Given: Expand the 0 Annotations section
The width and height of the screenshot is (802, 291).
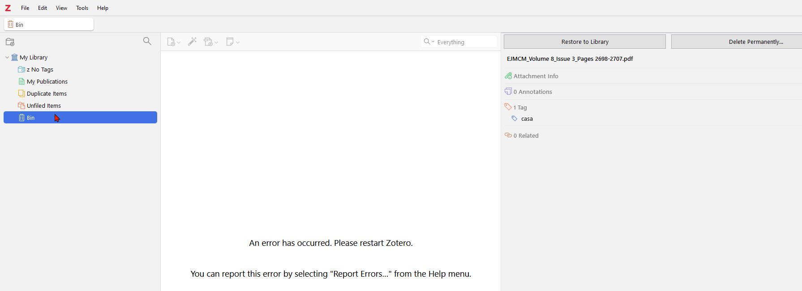Looking at the screenshot, I should [x=532, y=92].
